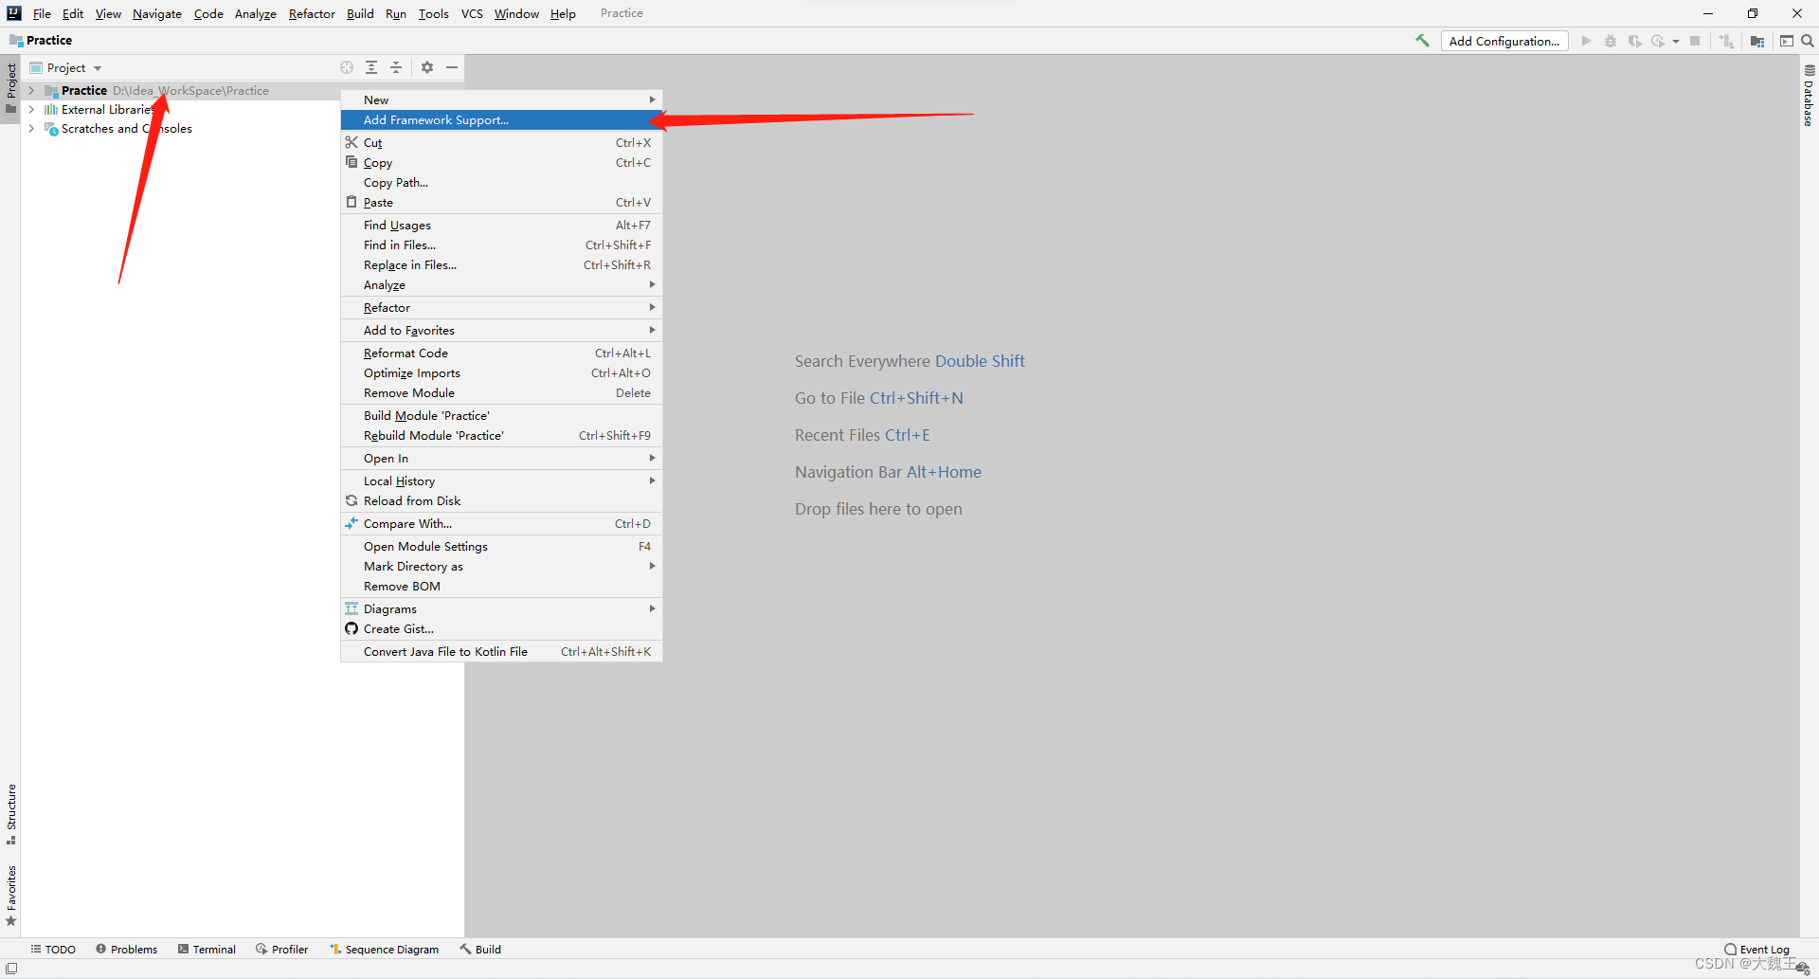This screenshot has height=979, width=1819.
Task: Click Run with Coverage icon
Action: pyautogui.click(x=1634, y=41)
